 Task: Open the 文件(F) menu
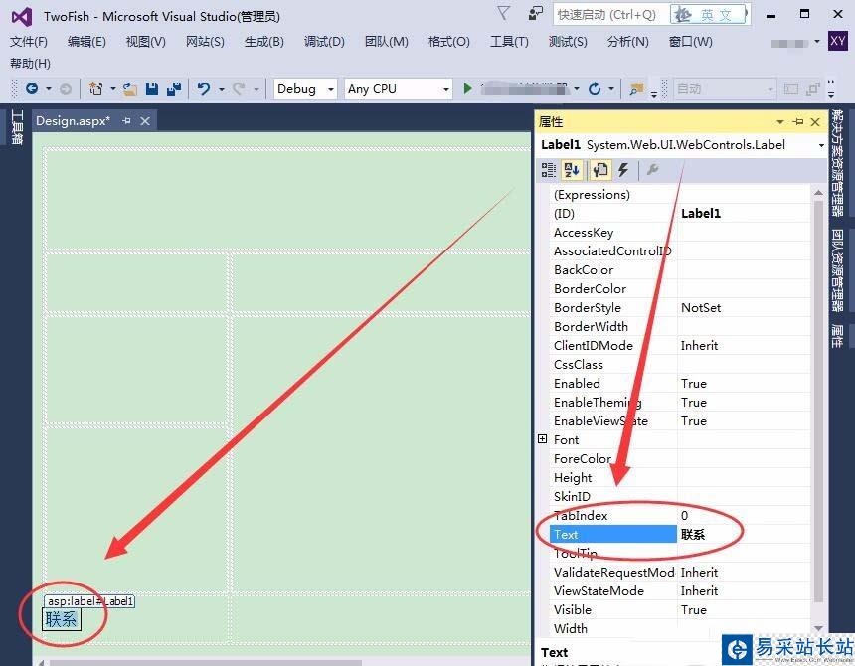point(29,42)
